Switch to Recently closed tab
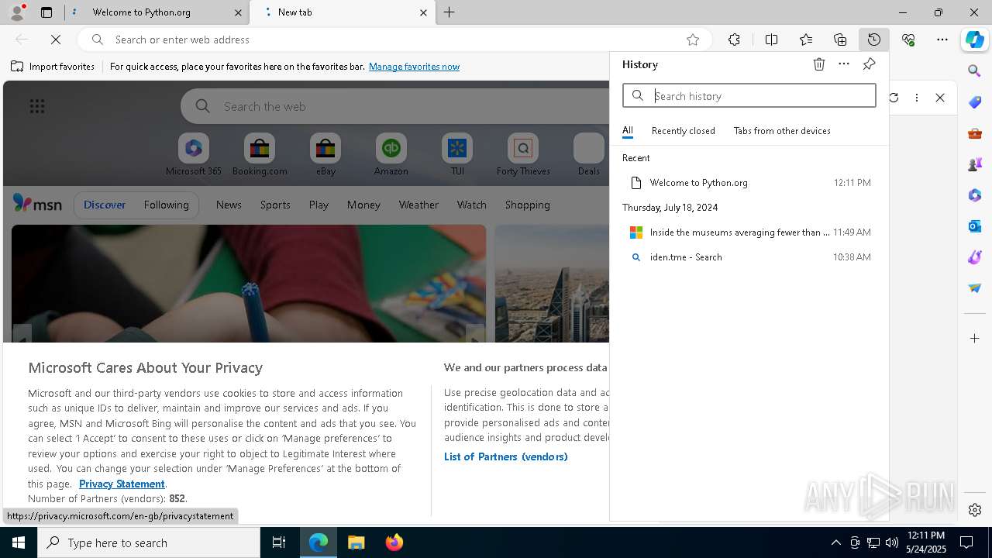This screenshot has height=558, width=992. (x=684, y=131)
